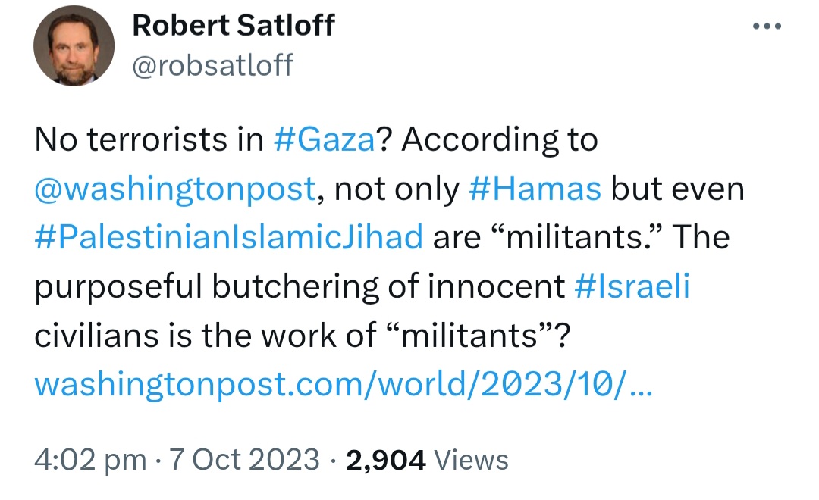Click the Views label

pos(472,459)
